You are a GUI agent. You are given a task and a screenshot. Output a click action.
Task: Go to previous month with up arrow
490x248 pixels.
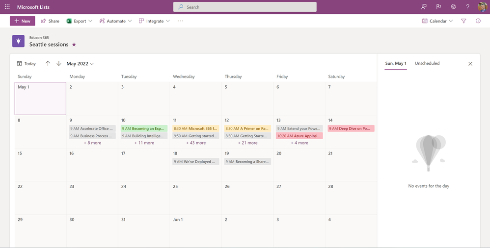tap(48, 63)
